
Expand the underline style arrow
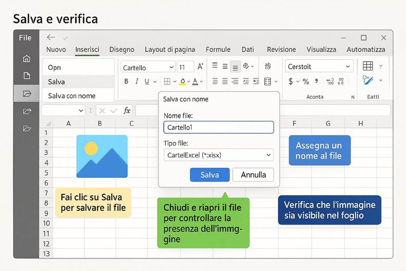tap(155, 82)
